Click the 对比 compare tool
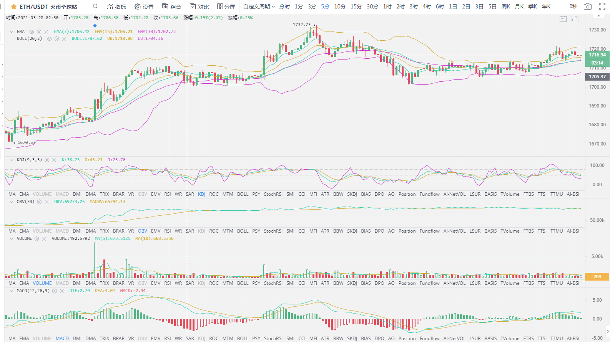610x342 pixels. pyautogui.click(x=199, y=7)
